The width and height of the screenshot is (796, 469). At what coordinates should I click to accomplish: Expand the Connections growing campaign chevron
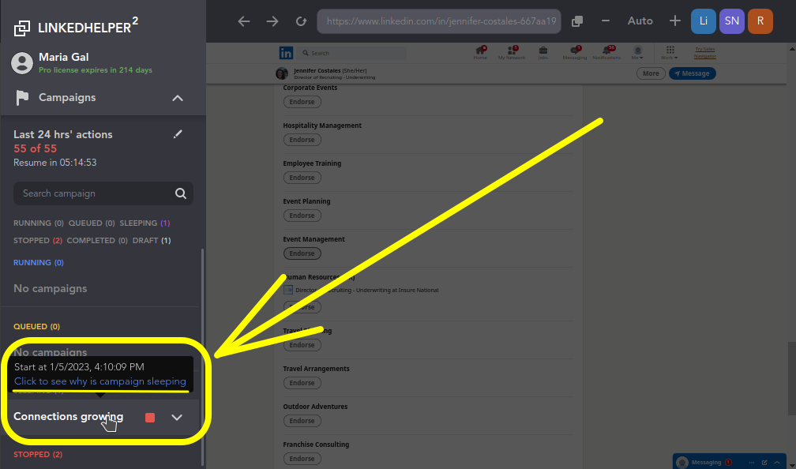click(177, 417)
